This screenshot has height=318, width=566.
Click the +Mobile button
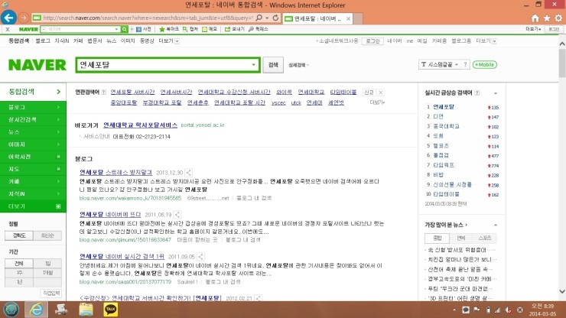[x=485, y=65]
